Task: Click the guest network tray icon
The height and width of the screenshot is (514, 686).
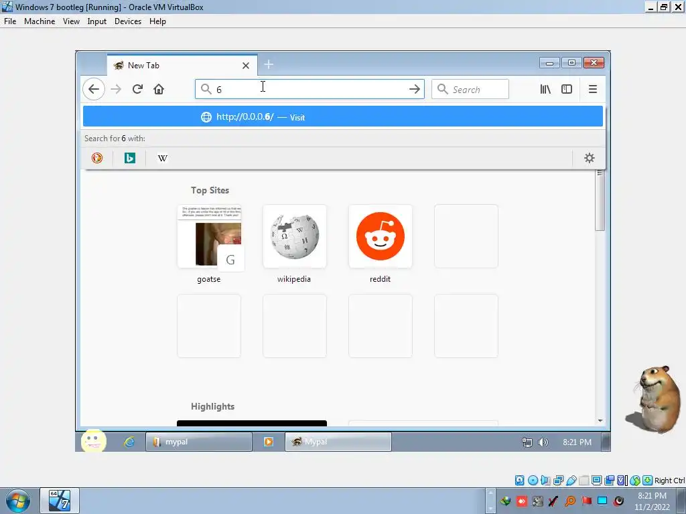Action: (x=527, y=442)
